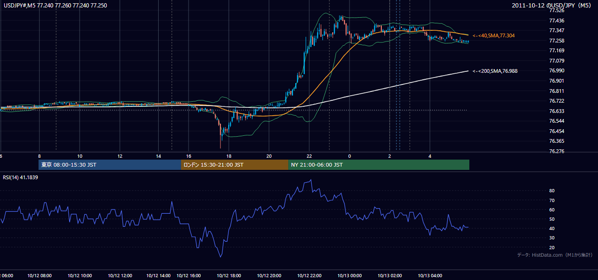Click RSI axis level 30
Screen dimensions: 598x280
[552, 238]
